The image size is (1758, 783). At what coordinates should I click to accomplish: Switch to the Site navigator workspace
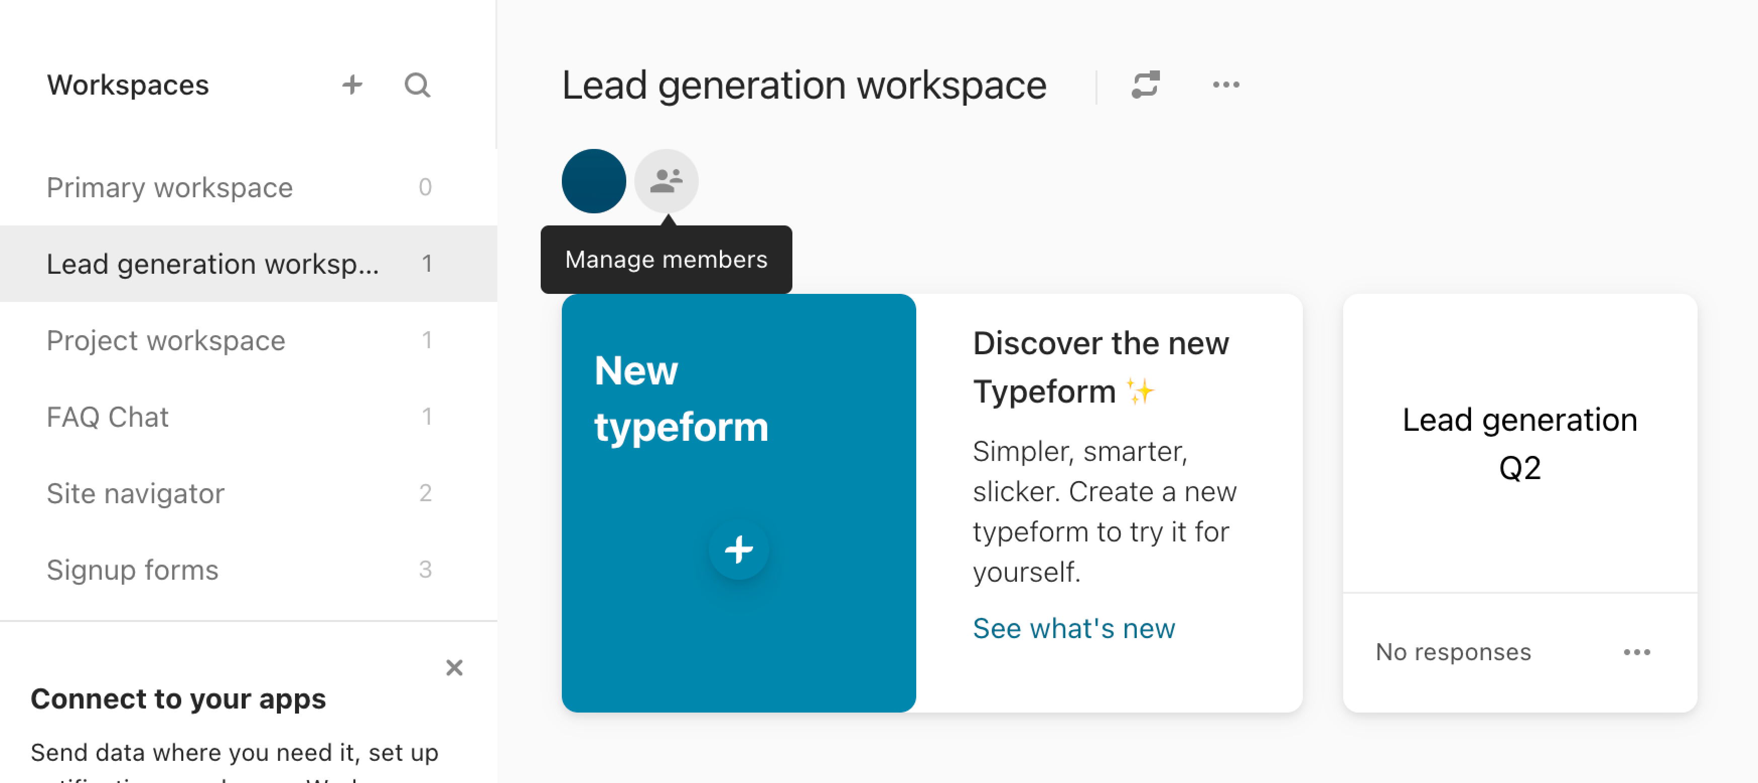coord(248,493)
